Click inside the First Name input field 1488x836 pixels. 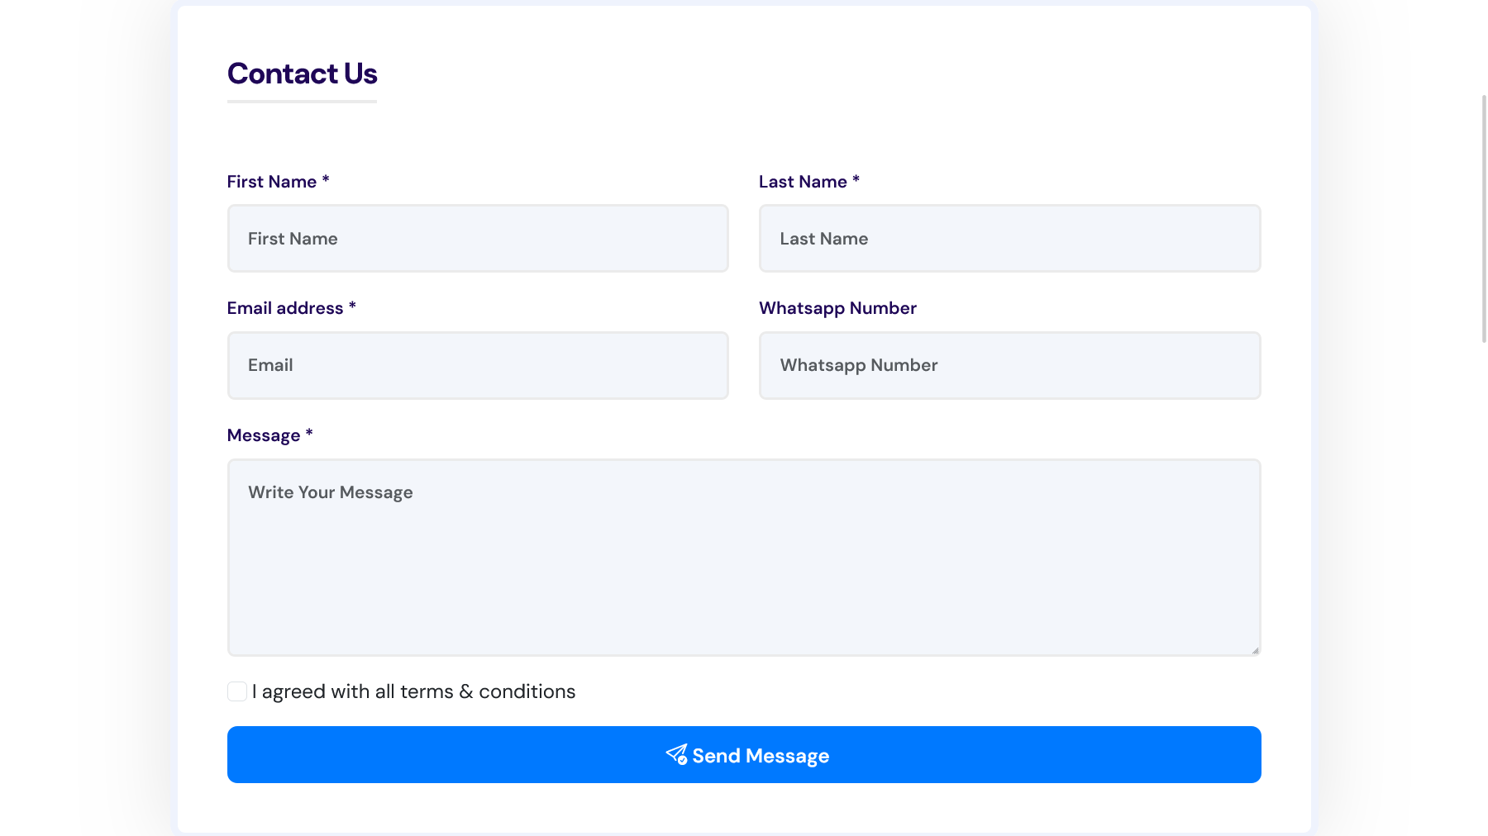[477, 238]
